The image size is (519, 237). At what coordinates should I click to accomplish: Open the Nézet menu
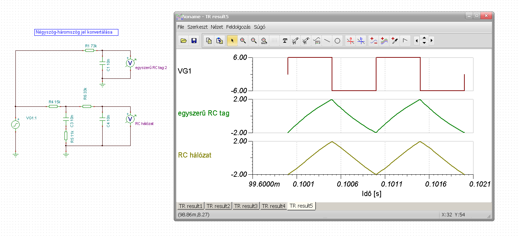(x=217, y=27)
